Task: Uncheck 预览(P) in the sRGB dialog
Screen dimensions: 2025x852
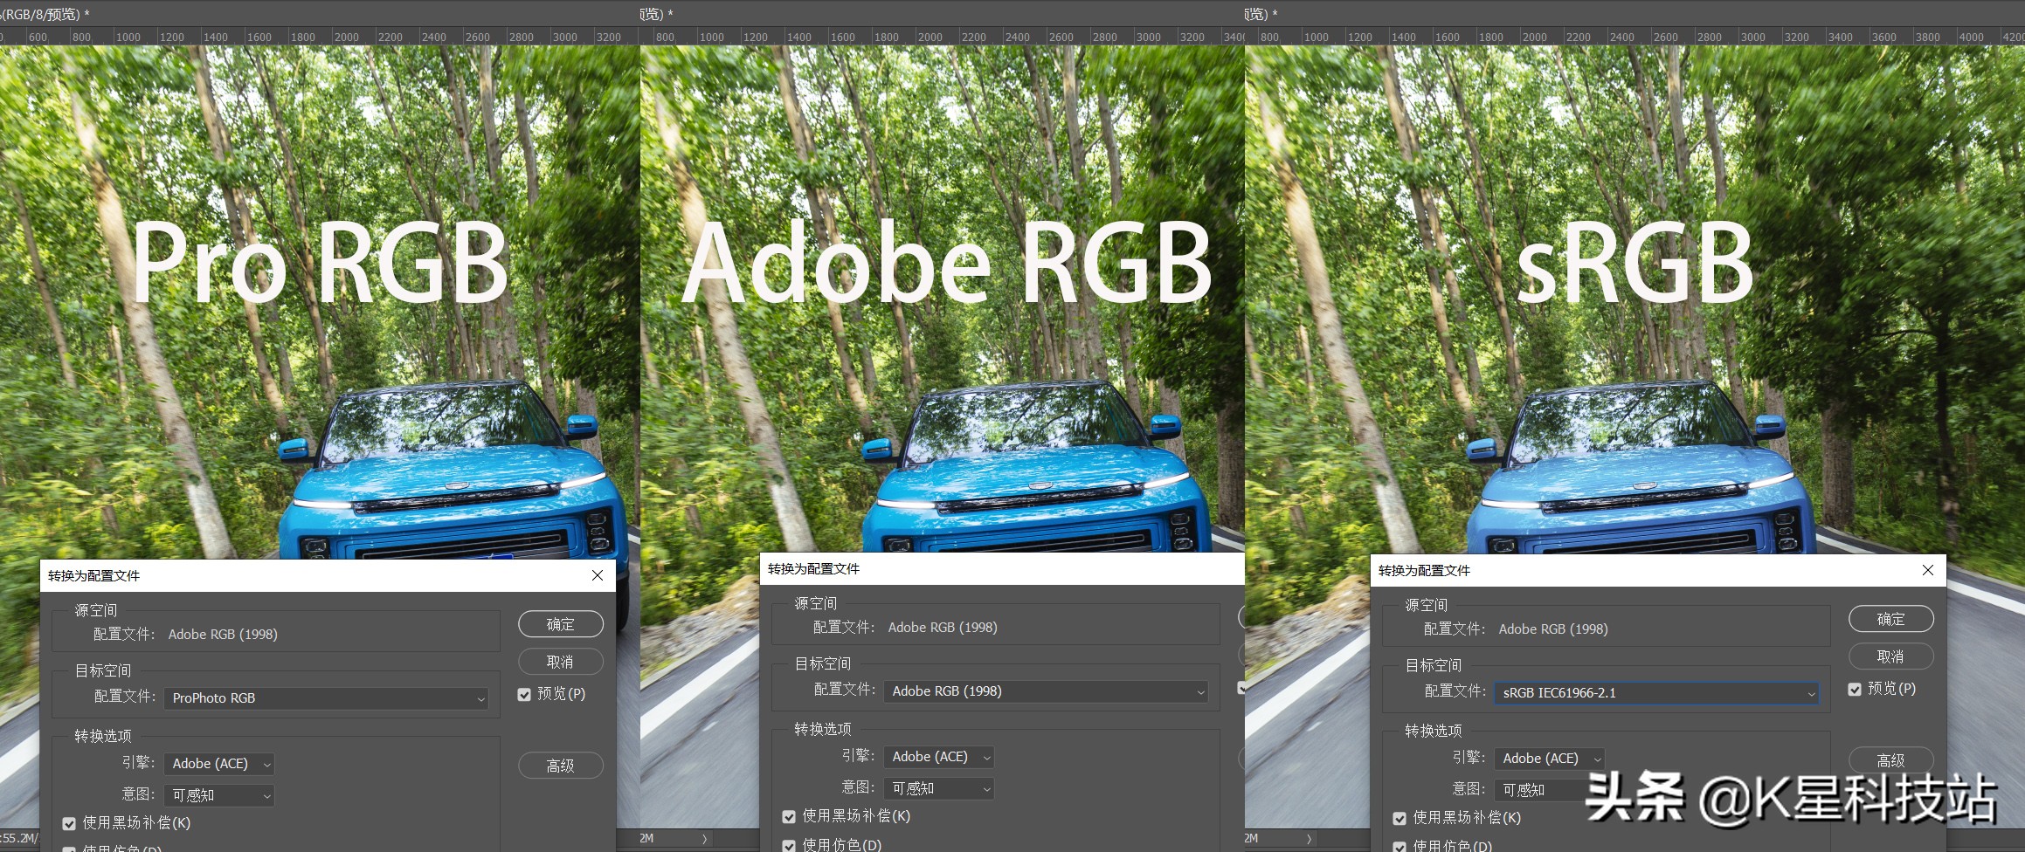Action: point(1855,690)
